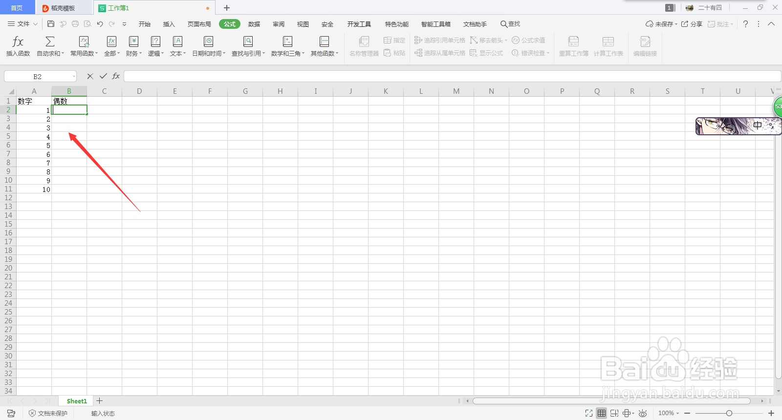Switch to the Page Layout (页面布局) tab
This screenshot has width=782, height=420.
pos(199,24)
